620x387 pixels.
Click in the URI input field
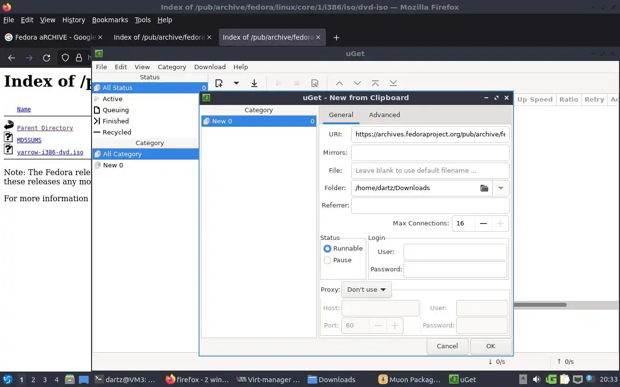(x=430, y=134)
